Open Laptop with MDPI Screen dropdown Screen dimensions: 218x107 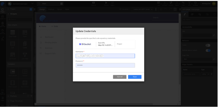(142, 9)
